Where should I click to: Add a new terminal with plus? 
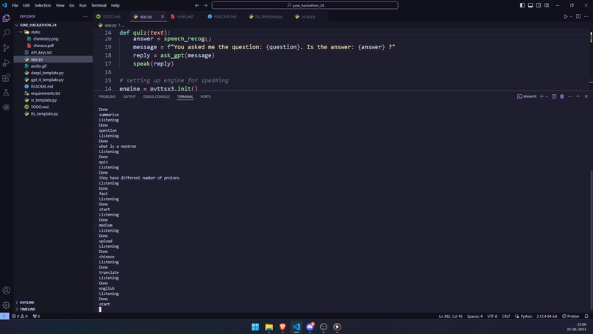click(x=541, y=96)
